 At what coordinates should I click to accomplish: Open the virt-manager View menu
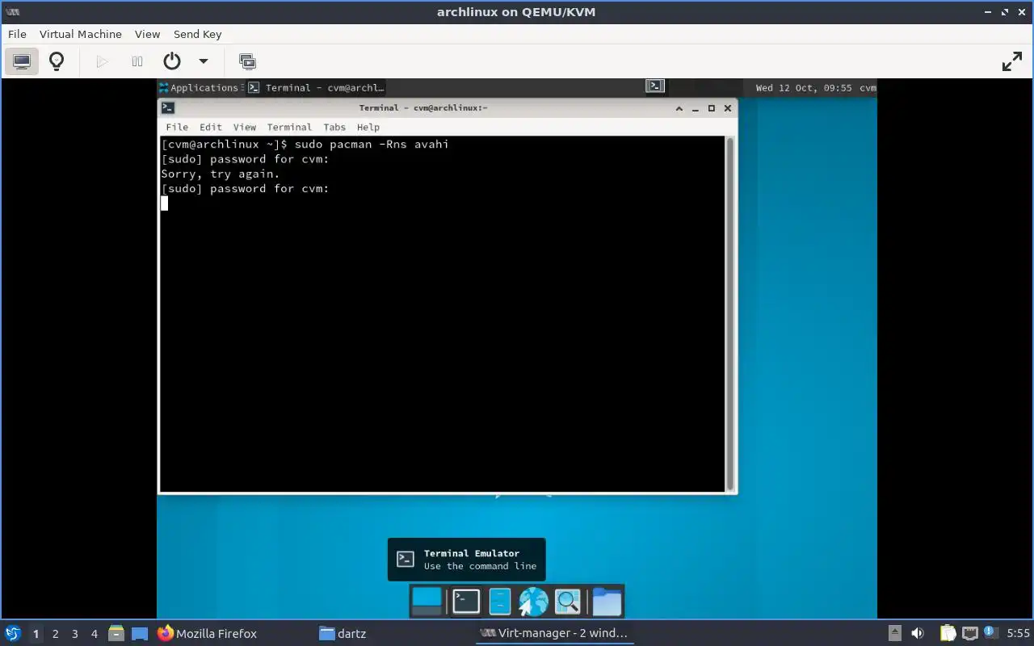coord(148,34)
